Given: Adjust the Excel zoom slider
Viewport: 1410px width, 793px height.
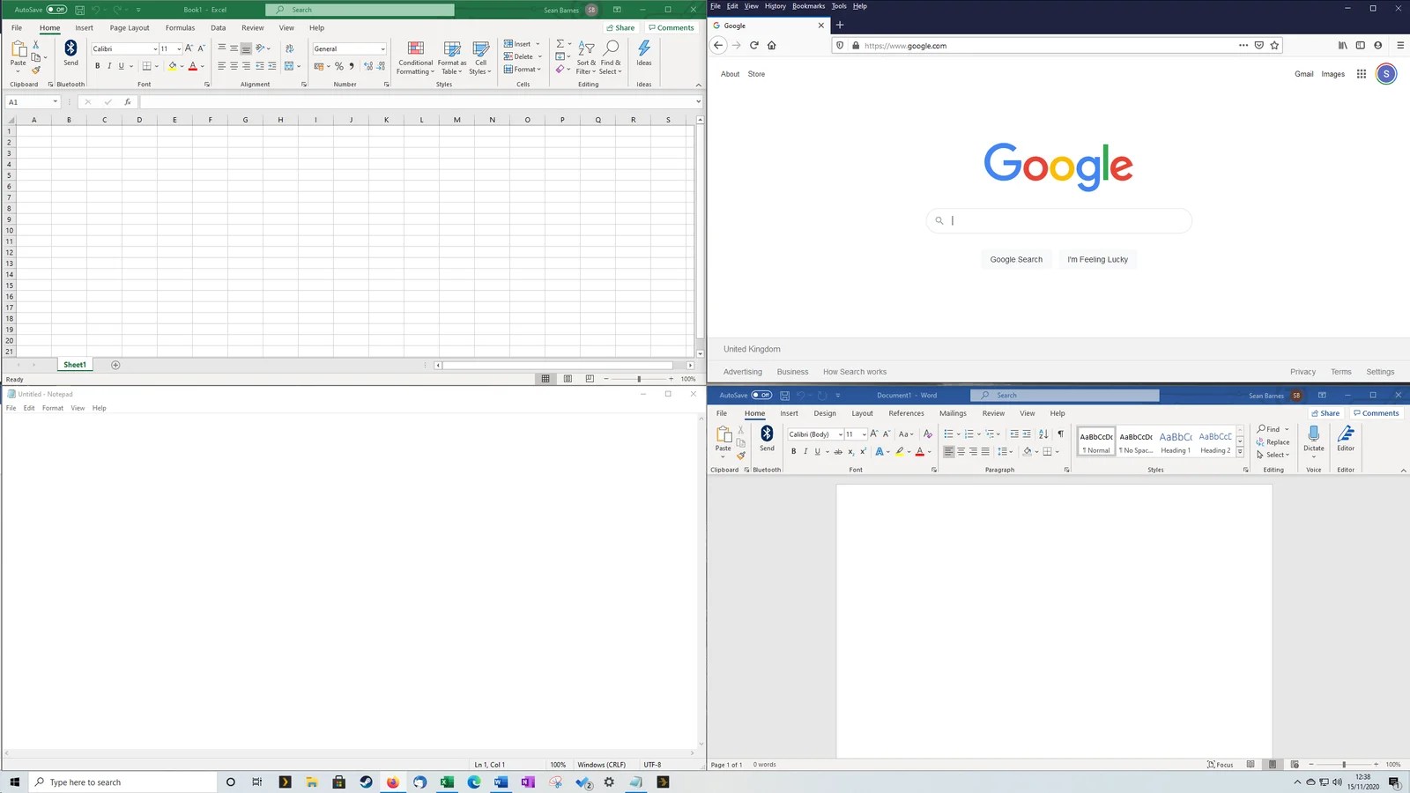Looking at the screenshot, I should pos(639,379).
